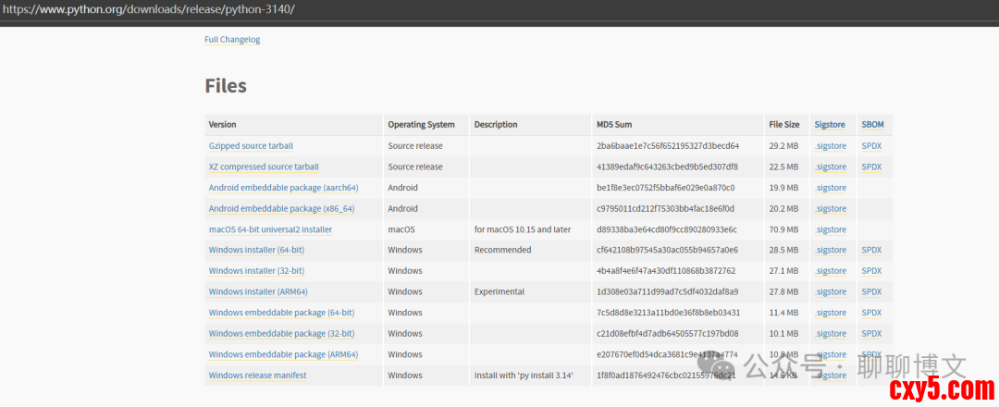Download Windows installer (ARM64)
This screenshot has height=407, width=999.
(259, 292)
